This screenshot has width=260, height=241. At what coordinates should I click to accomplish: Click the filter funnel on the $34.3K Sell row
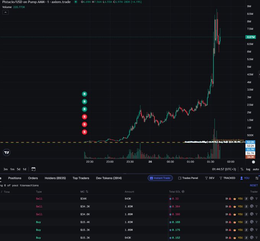tap(257, 206)
